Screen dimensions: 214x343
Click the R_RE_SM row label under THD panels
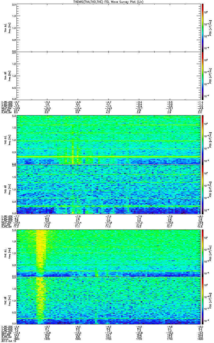[7, 227]
